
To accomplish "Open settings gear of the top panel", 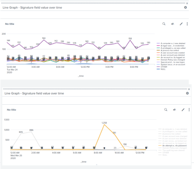I will pos(185,7).
